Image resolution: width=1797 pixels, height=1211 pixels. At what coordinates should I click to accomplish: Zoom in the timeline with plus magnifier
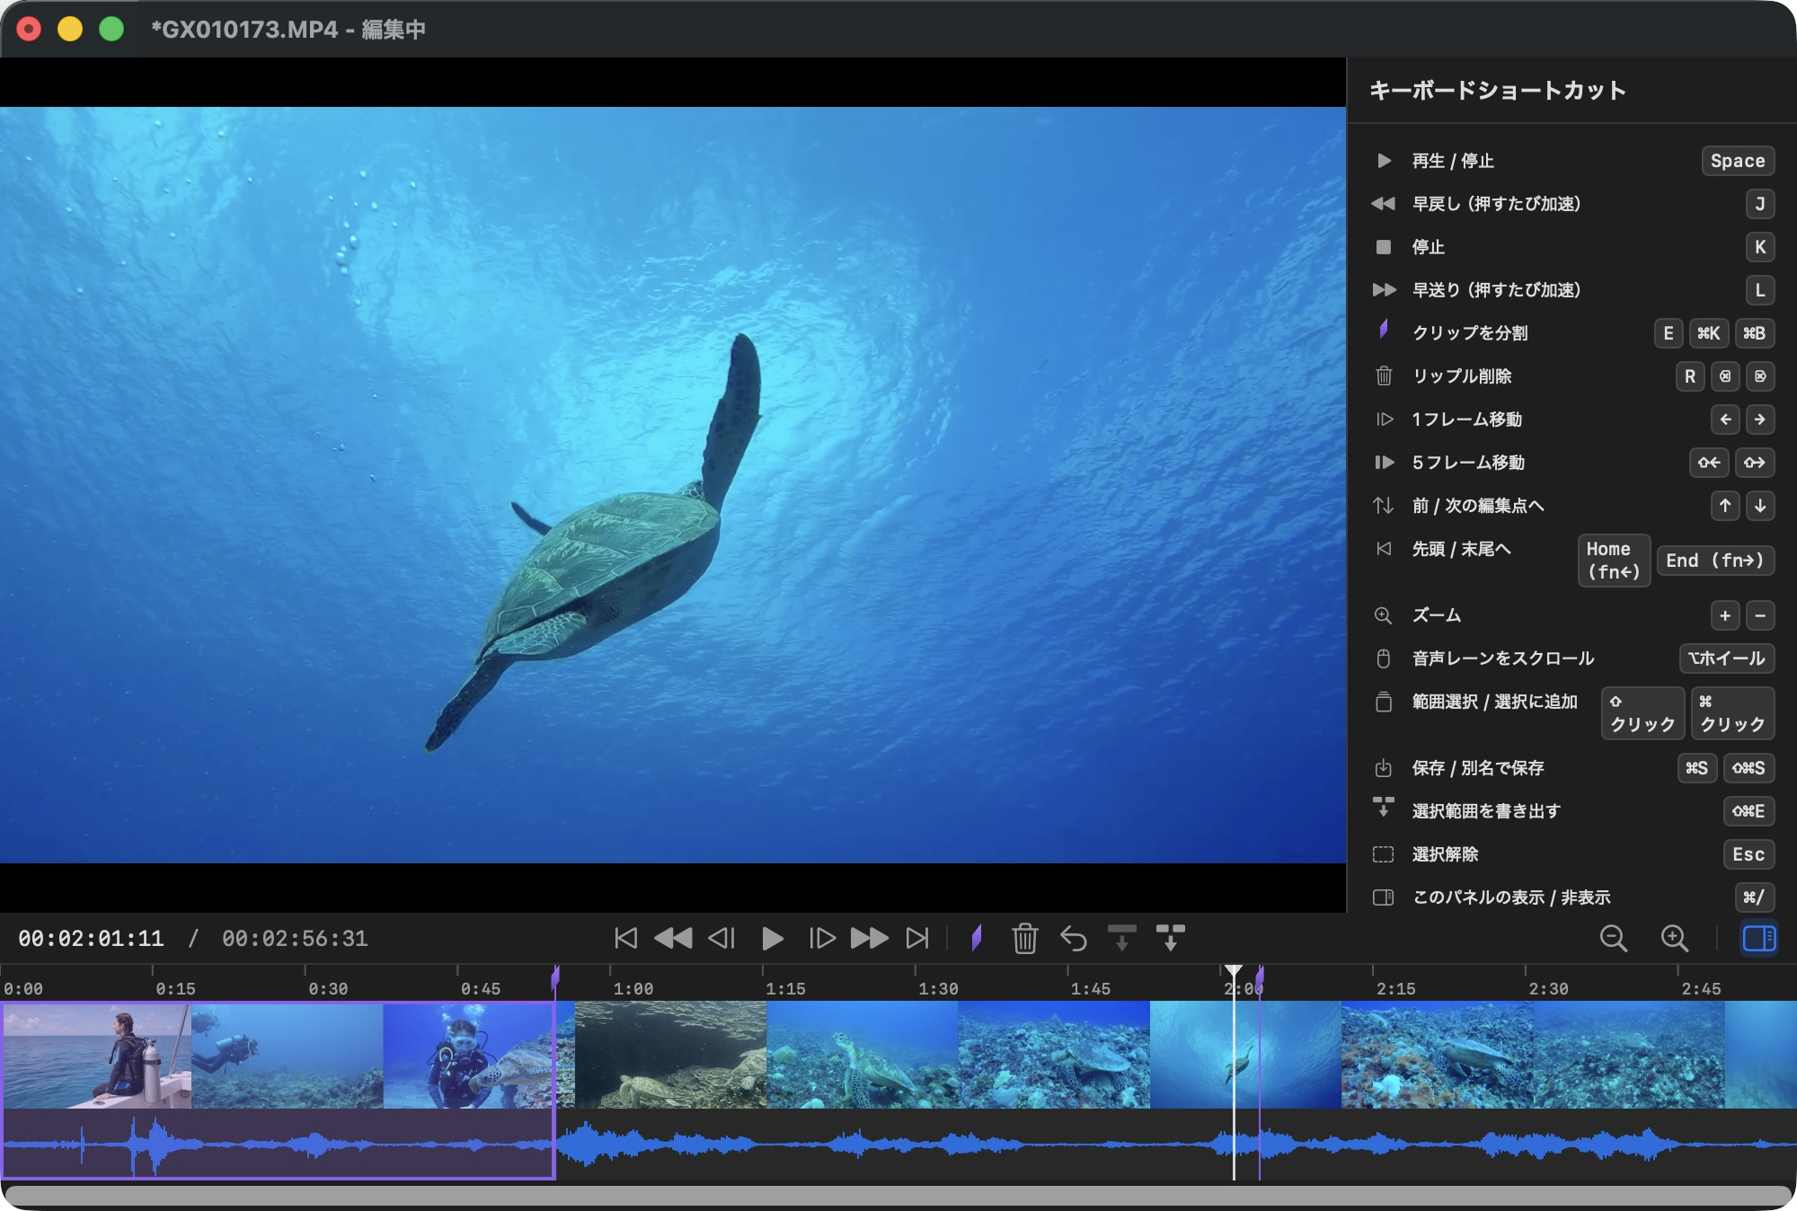pos(1674,938)
